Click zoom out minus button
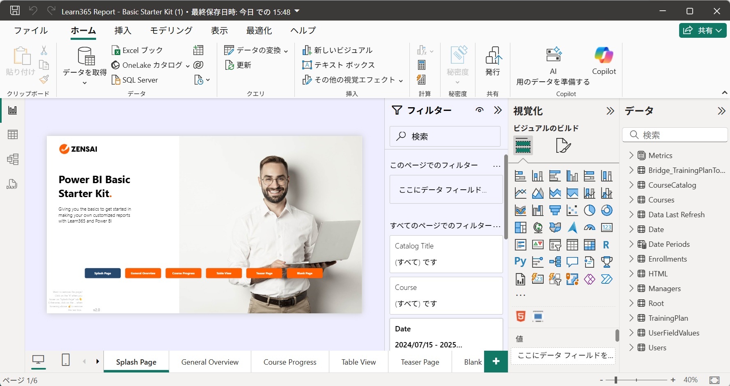Screen dimensions: 730x386 tap(601, 380)
